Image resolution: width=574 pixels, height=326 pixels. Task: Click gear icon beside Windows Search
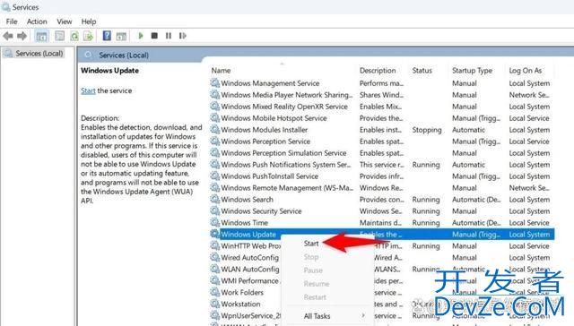pyautogui.click(x=215, y=199)
